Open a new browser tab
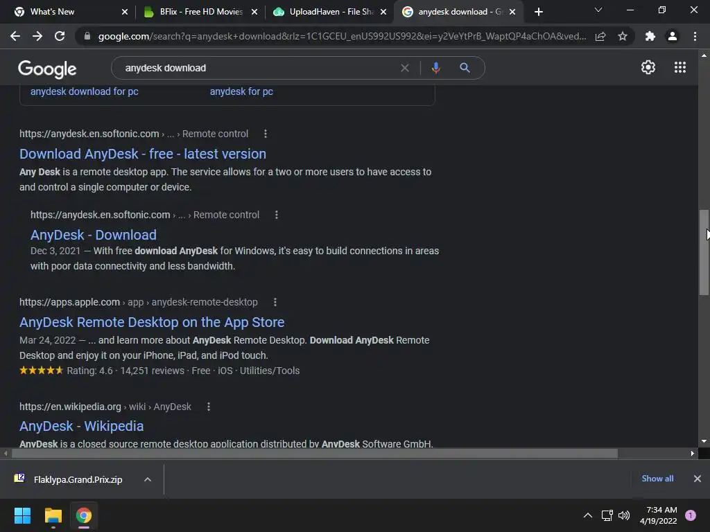The width and height of the screenshot is (710, 532). (x=538, y=12)
